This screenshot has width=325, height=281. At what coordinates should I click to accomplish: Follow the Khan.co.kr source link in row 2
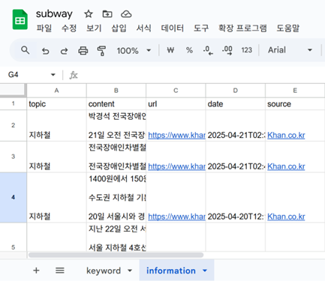pyautogui.click(x=286, y=135)
